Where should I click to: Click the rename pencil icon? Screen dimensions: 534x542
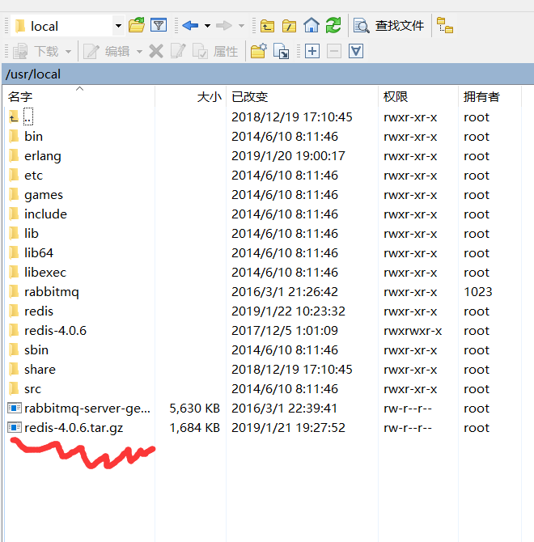(x=178, y=52)
